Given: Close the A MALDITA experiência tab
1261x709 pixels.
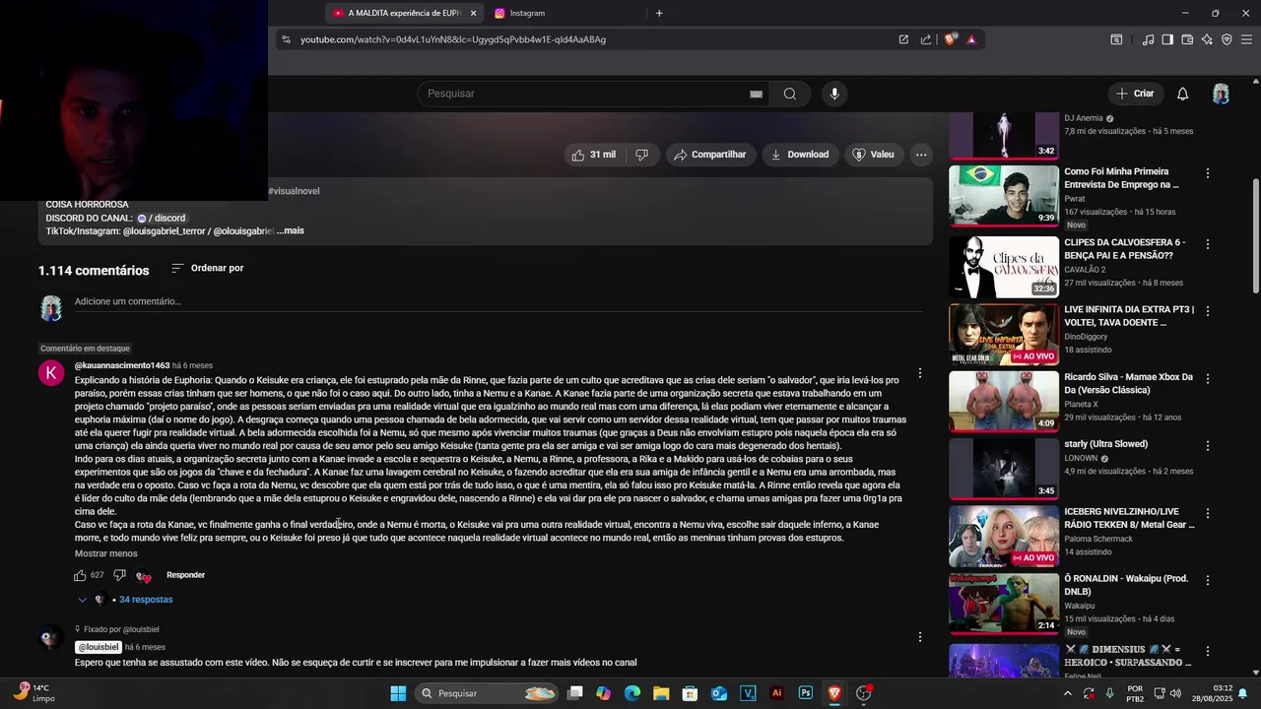Looking at the screenshot, I should point(473,13).
